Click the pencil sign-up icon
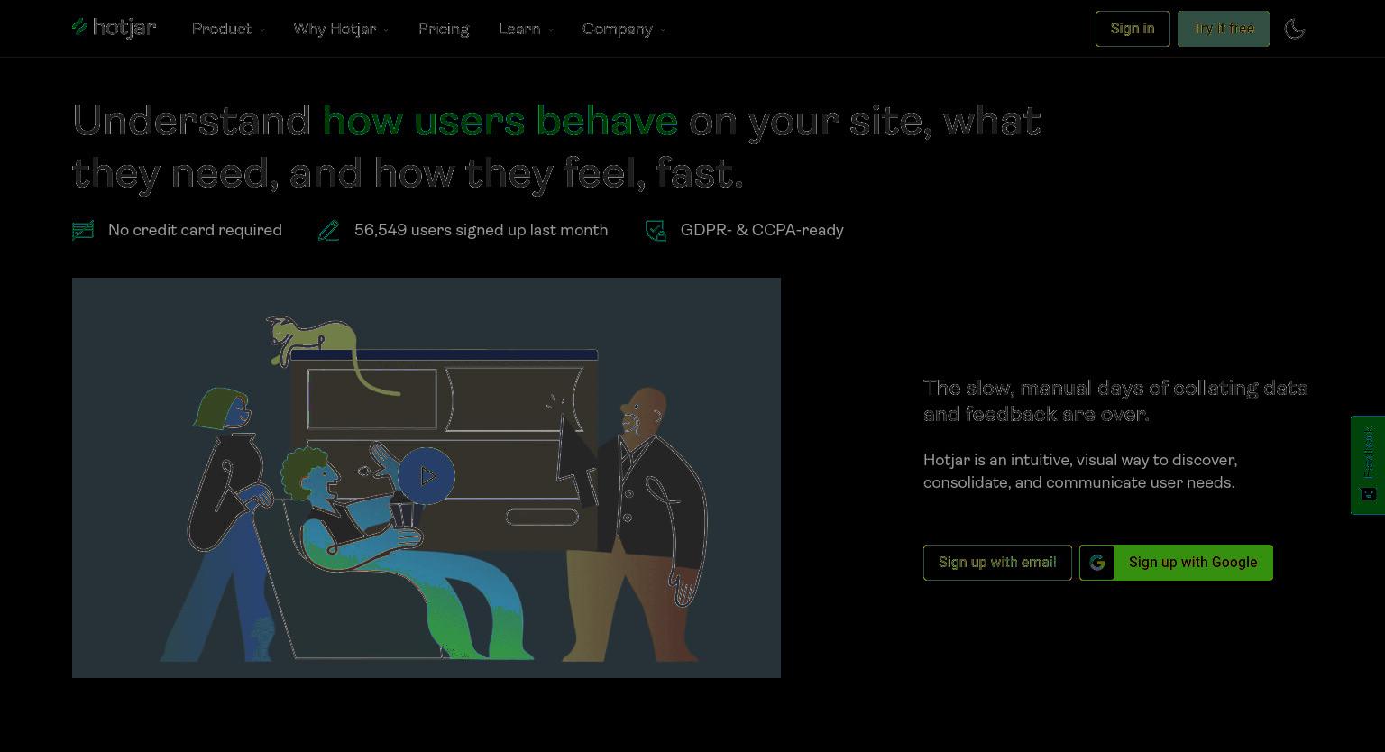Image resolution: width=1385 pixels, height=752 pixels. pyautogui.click(x=329, y=231)
